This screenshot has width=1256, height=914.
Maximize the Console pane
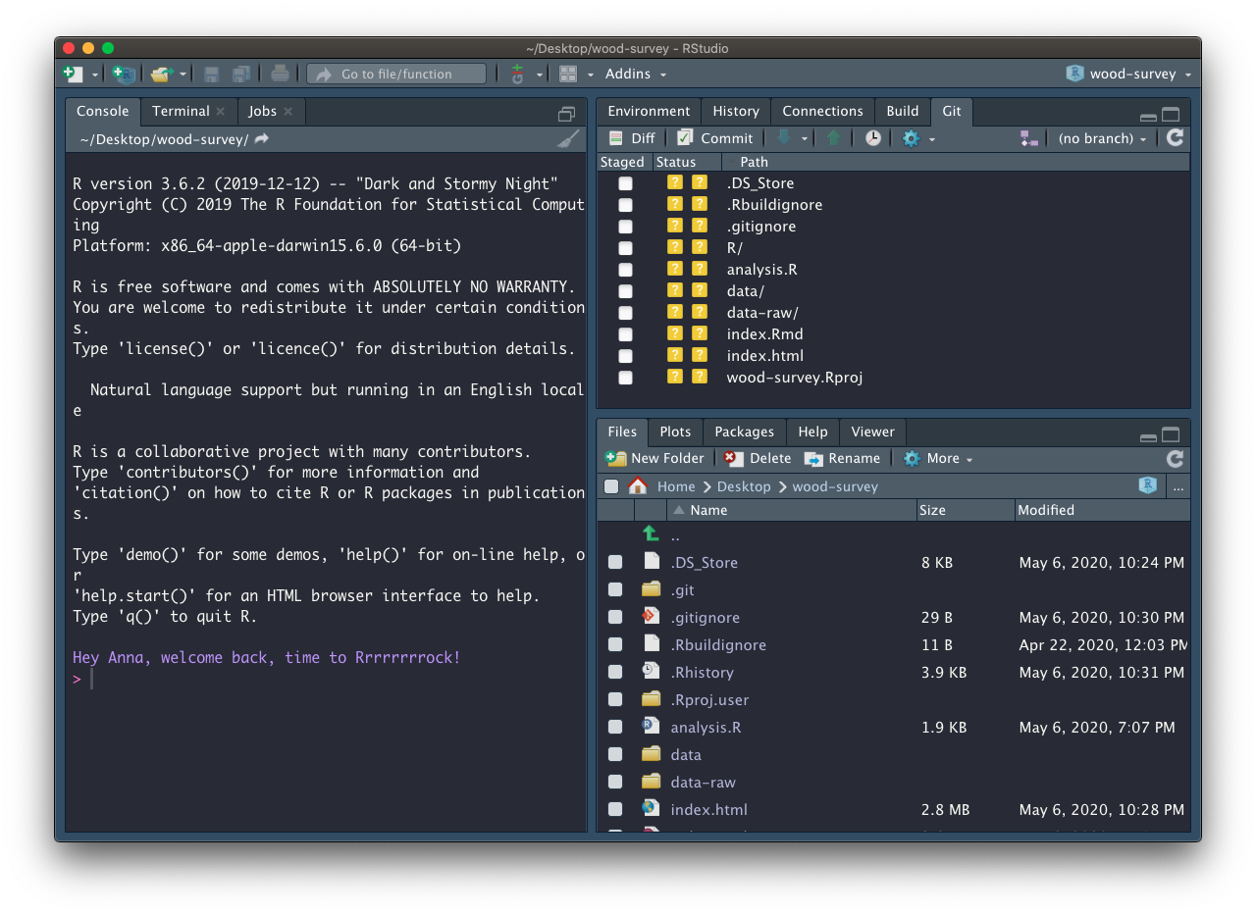pyautogui.click(x=566, y=114)
